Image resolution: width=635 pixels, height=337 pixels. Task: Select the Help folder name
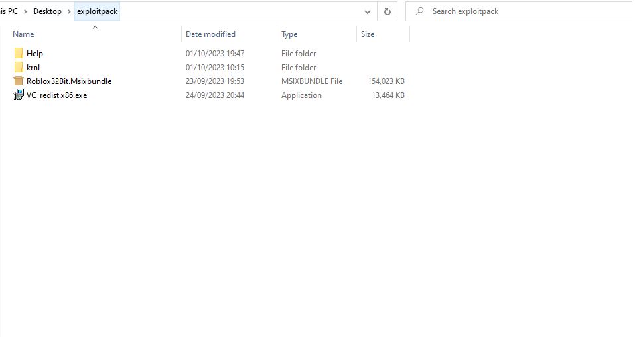[x=35, y=54]
